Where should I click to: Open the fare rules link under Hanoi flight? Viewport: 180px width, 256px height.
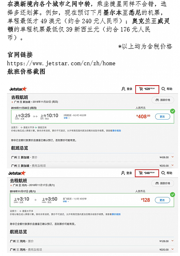pyautogui.click(x=116, y=214)
